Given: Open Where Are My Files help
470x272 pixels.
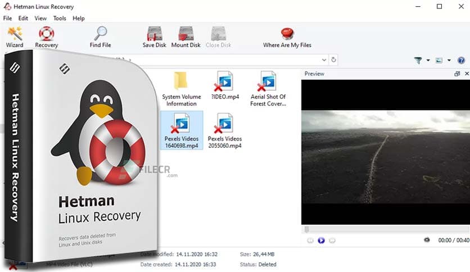Looking at the screenshot, I should coord(287,37).
